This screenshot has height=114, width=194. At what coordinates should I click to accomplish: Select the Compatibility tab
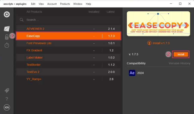click(136, 63)
